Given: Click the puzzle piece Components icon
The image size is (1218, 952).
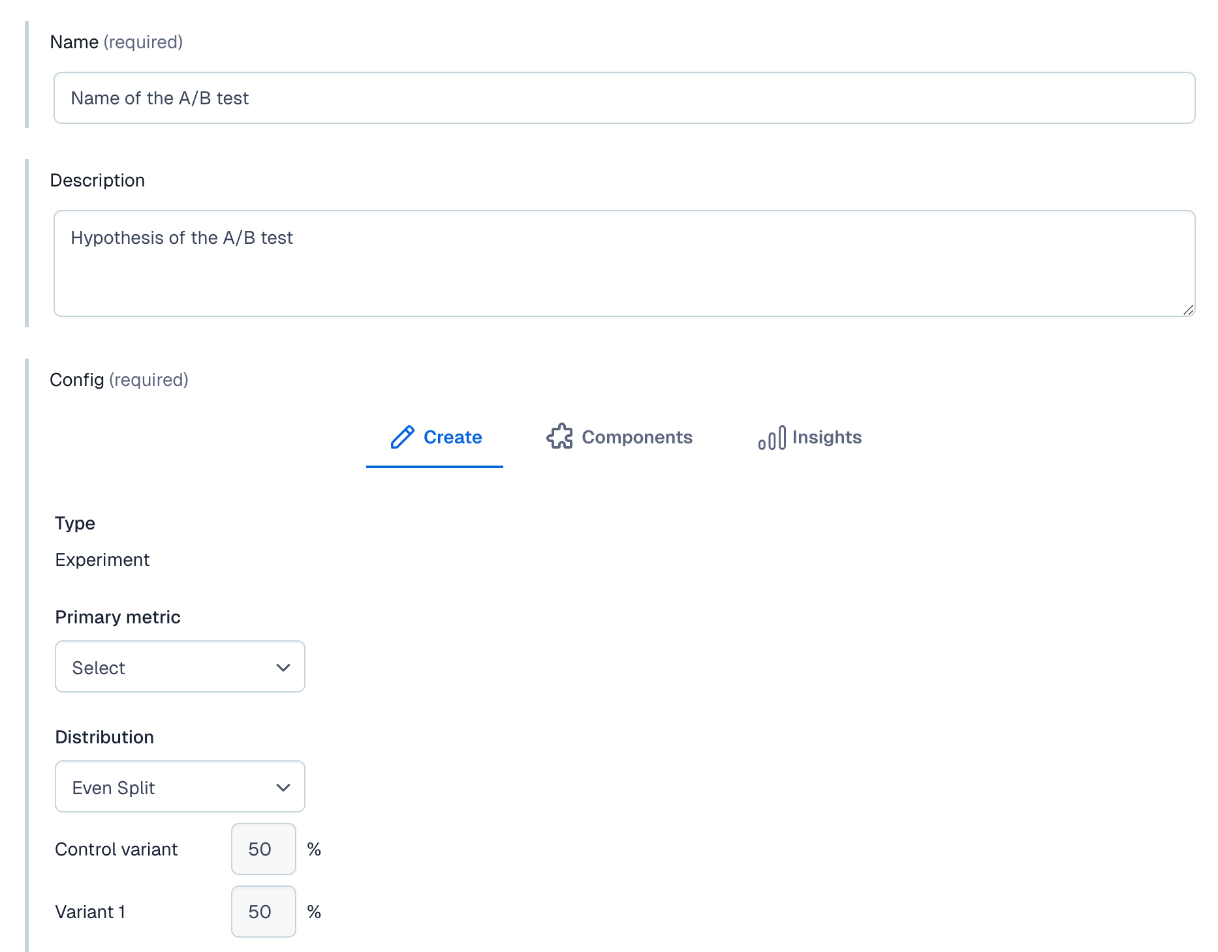Looking at the screenshot, I should click(559, 437).
